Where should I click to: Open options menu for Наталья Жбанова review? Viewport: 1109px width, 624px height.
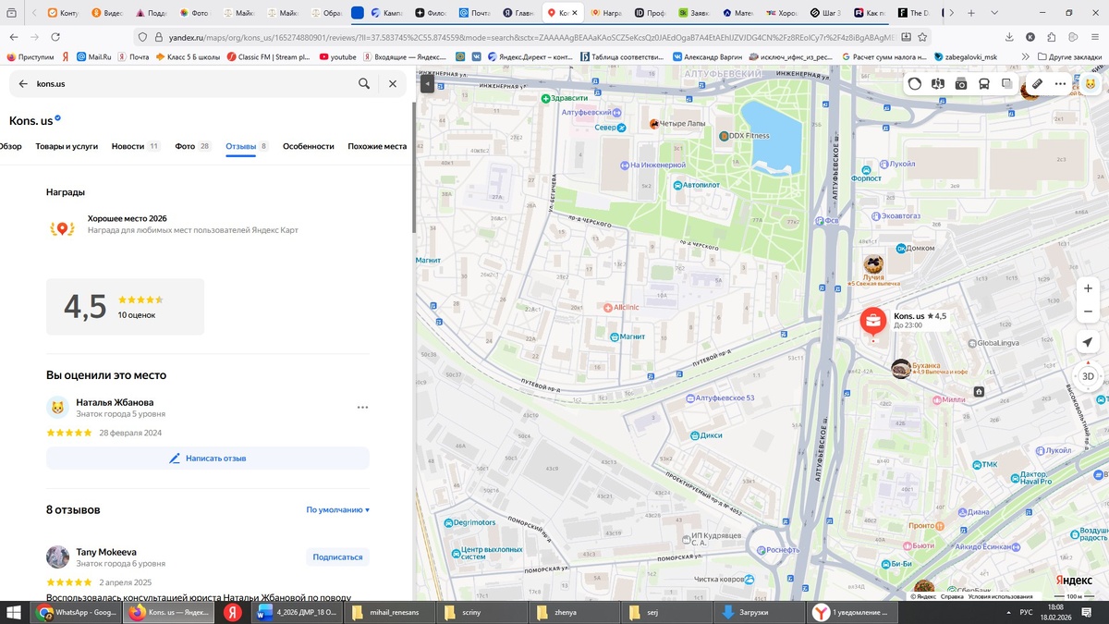pos(362,407)
